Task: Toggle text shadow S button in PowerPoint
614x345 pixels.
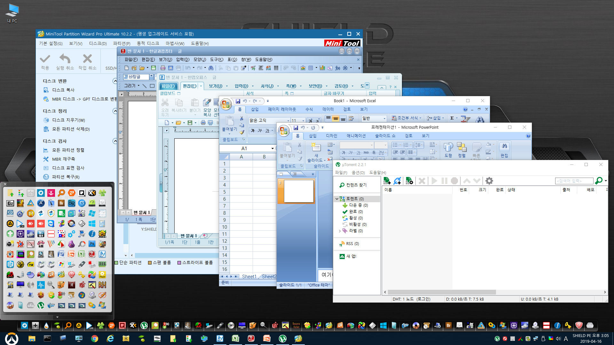Action: (x=374, y=153)
